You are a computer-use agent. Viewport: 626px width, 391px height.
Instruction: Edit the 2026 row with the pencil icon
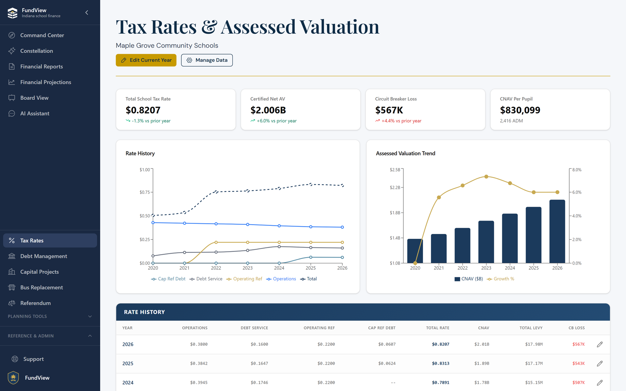[600, 344]
